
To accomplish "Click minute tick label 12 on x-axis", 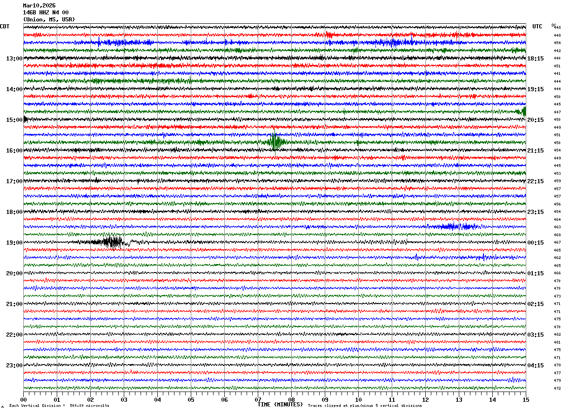I will pyautogui.click(x=425, y=399).
